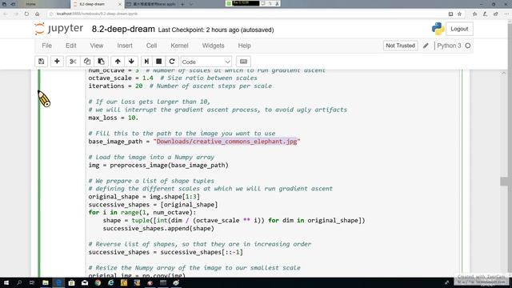This screenshot has width=512, height=288.
Task: Click the Jupyter logo
Action: (59, 29)
